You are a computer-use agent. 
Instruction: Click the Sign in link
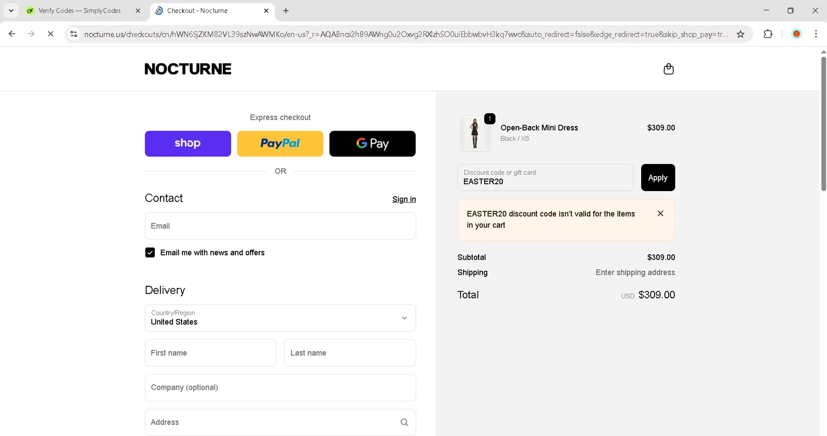pyautogui.click(x=404, y=199)
